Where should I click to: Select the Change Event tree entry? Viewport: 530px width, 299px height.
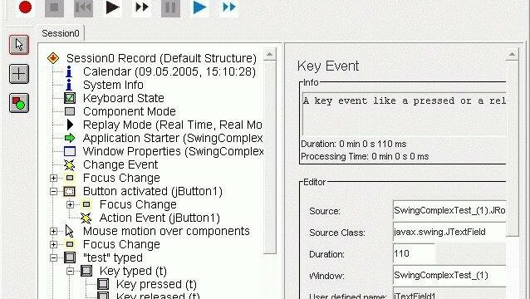click(x=120, y=164)
